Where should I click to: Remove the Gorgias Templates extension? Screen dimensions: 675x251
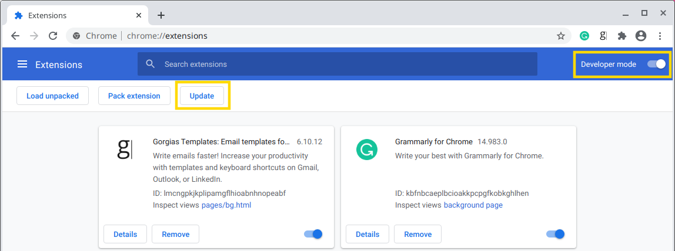click(176, 234)
